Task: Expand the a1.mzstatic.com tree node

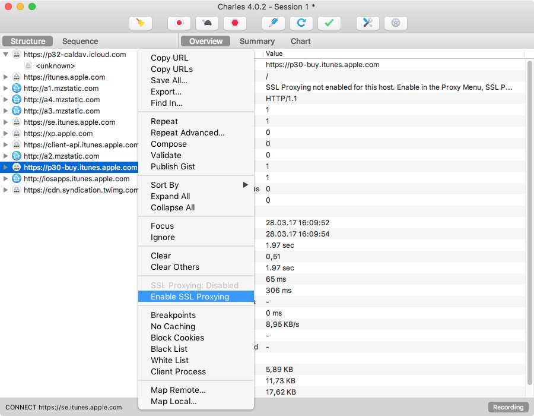Action: (x=6, y=89)
